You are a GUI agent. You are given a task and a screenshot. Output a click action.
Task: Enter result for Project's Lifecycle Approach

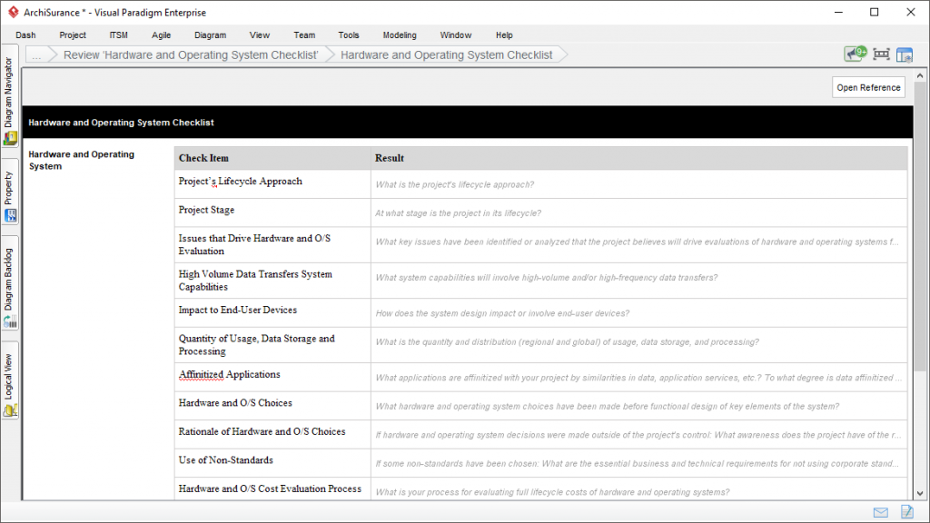coord(638,184)
